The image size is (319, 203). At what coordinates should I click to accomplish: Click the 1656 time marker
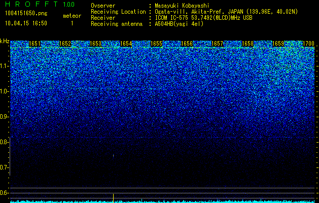coord(187,44)
